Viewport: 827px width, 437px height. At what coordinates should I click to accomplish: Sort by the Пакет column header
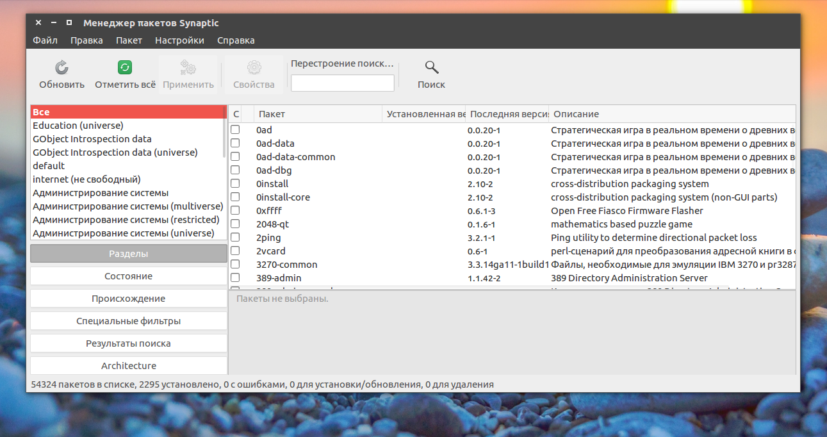318,114
